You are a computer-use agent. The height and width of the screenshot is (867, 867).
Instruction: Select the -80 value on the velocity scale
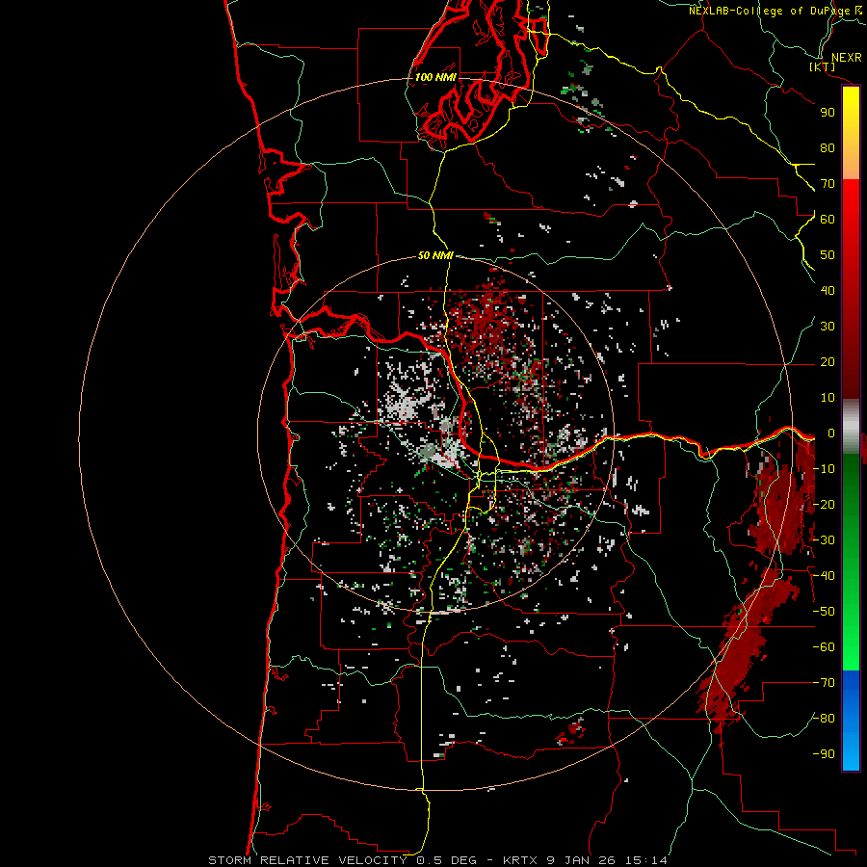[824, 719]
